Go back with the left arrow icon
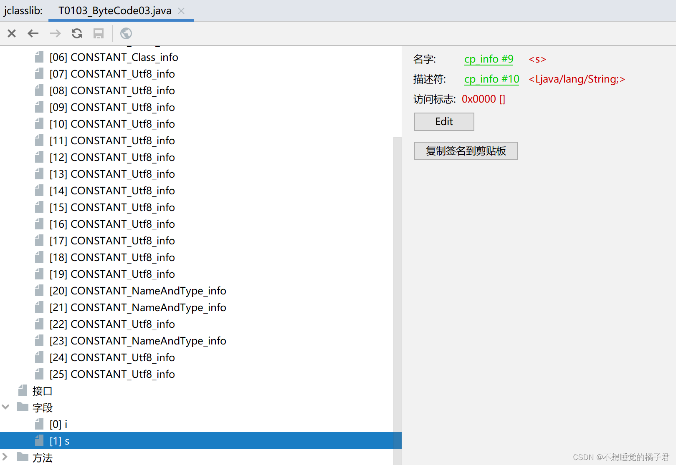 tap(33, 33)
